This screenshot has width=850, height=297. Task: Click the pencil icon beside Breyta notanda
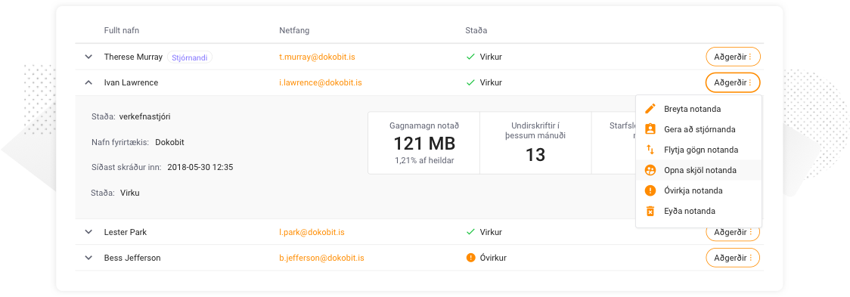[x=650, y=109]
